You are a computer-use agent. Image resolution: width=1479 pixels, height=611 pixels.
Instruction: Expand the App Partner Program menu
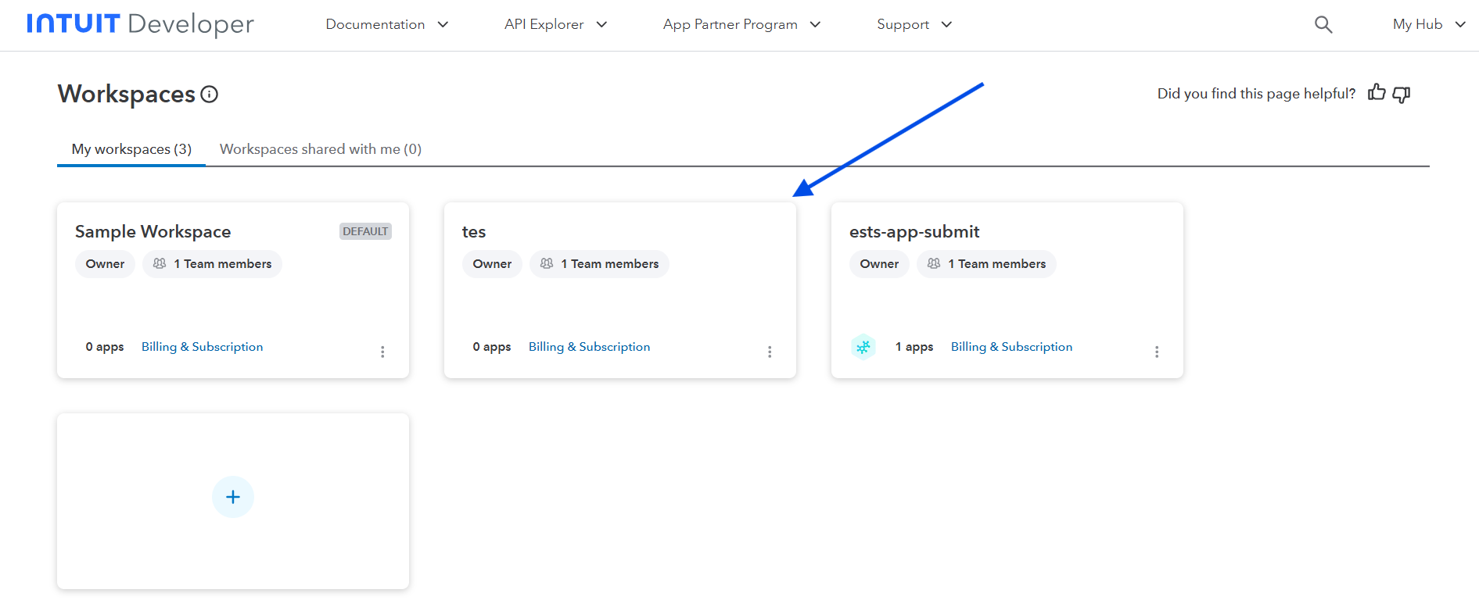point(741,25)
